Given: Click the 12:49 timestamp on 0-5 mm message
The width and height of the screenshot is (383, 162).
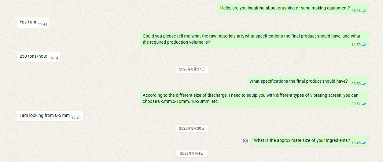Looking at the screenshot, I should 76,118.
